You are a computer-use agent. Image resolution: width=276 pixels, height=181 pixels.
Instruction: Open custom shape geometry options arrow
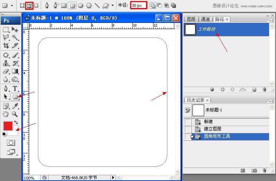tap(112, 5)
